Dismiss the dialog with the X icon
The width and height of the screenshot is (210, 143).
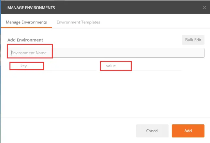204,7
